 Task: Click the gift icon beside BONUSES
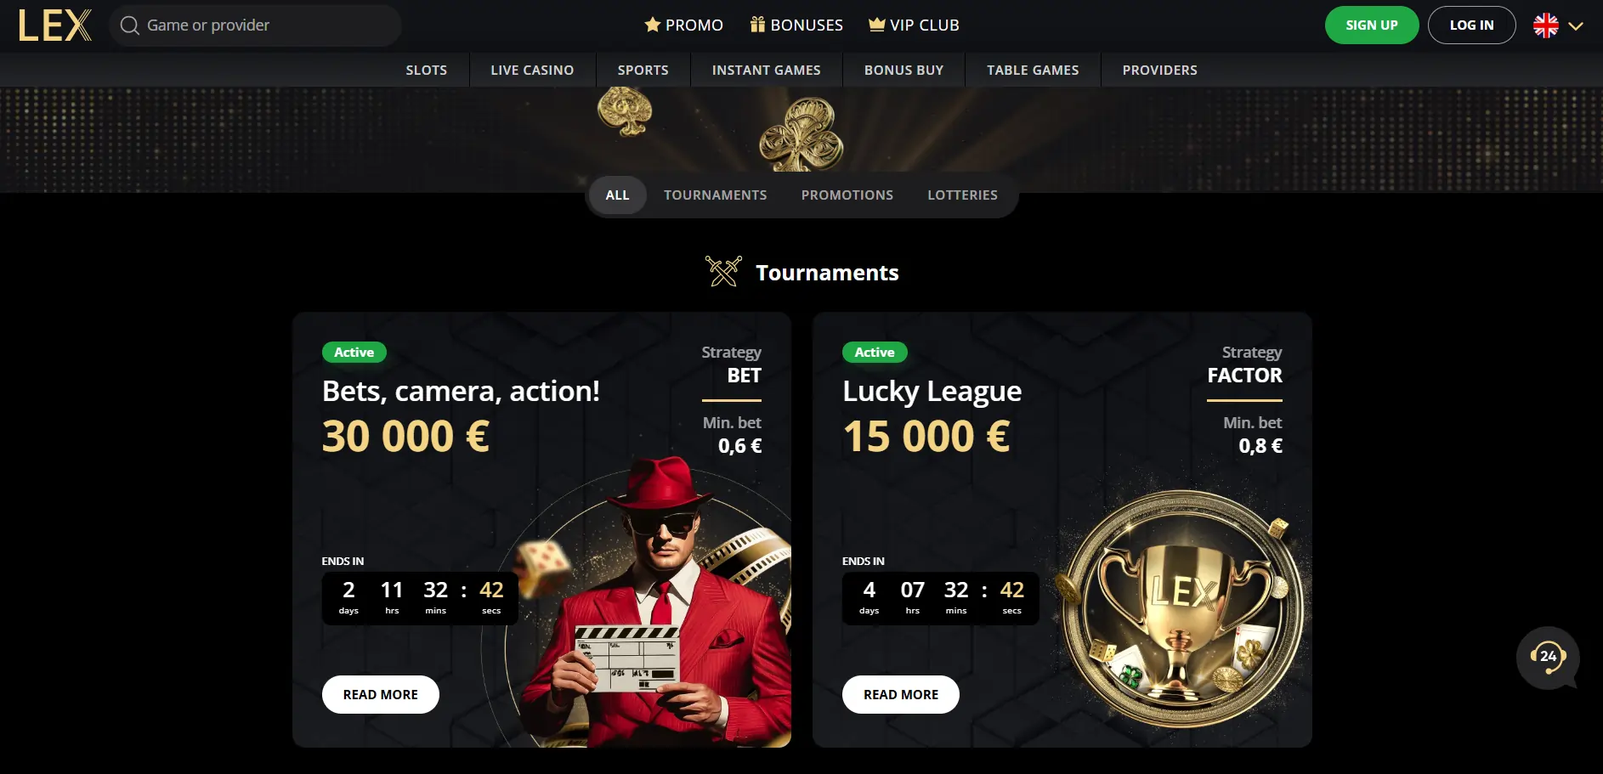[x=758, y=25]
